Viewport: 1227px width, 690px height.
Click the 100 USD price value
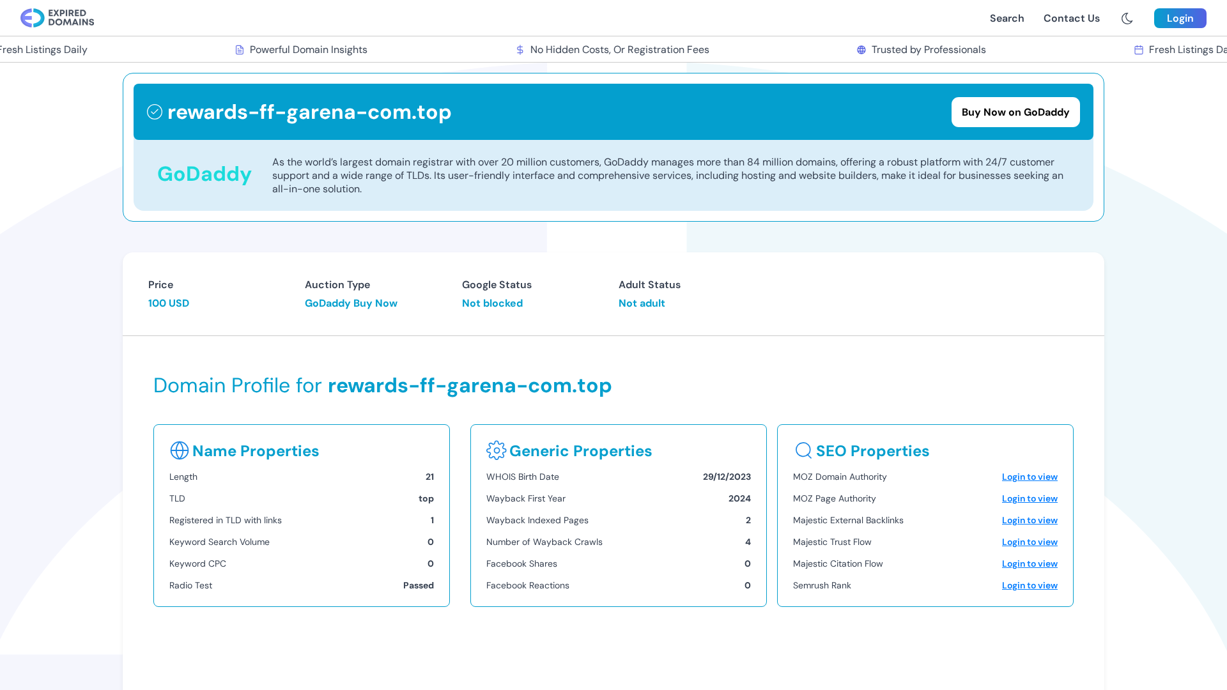pos(169,303)
